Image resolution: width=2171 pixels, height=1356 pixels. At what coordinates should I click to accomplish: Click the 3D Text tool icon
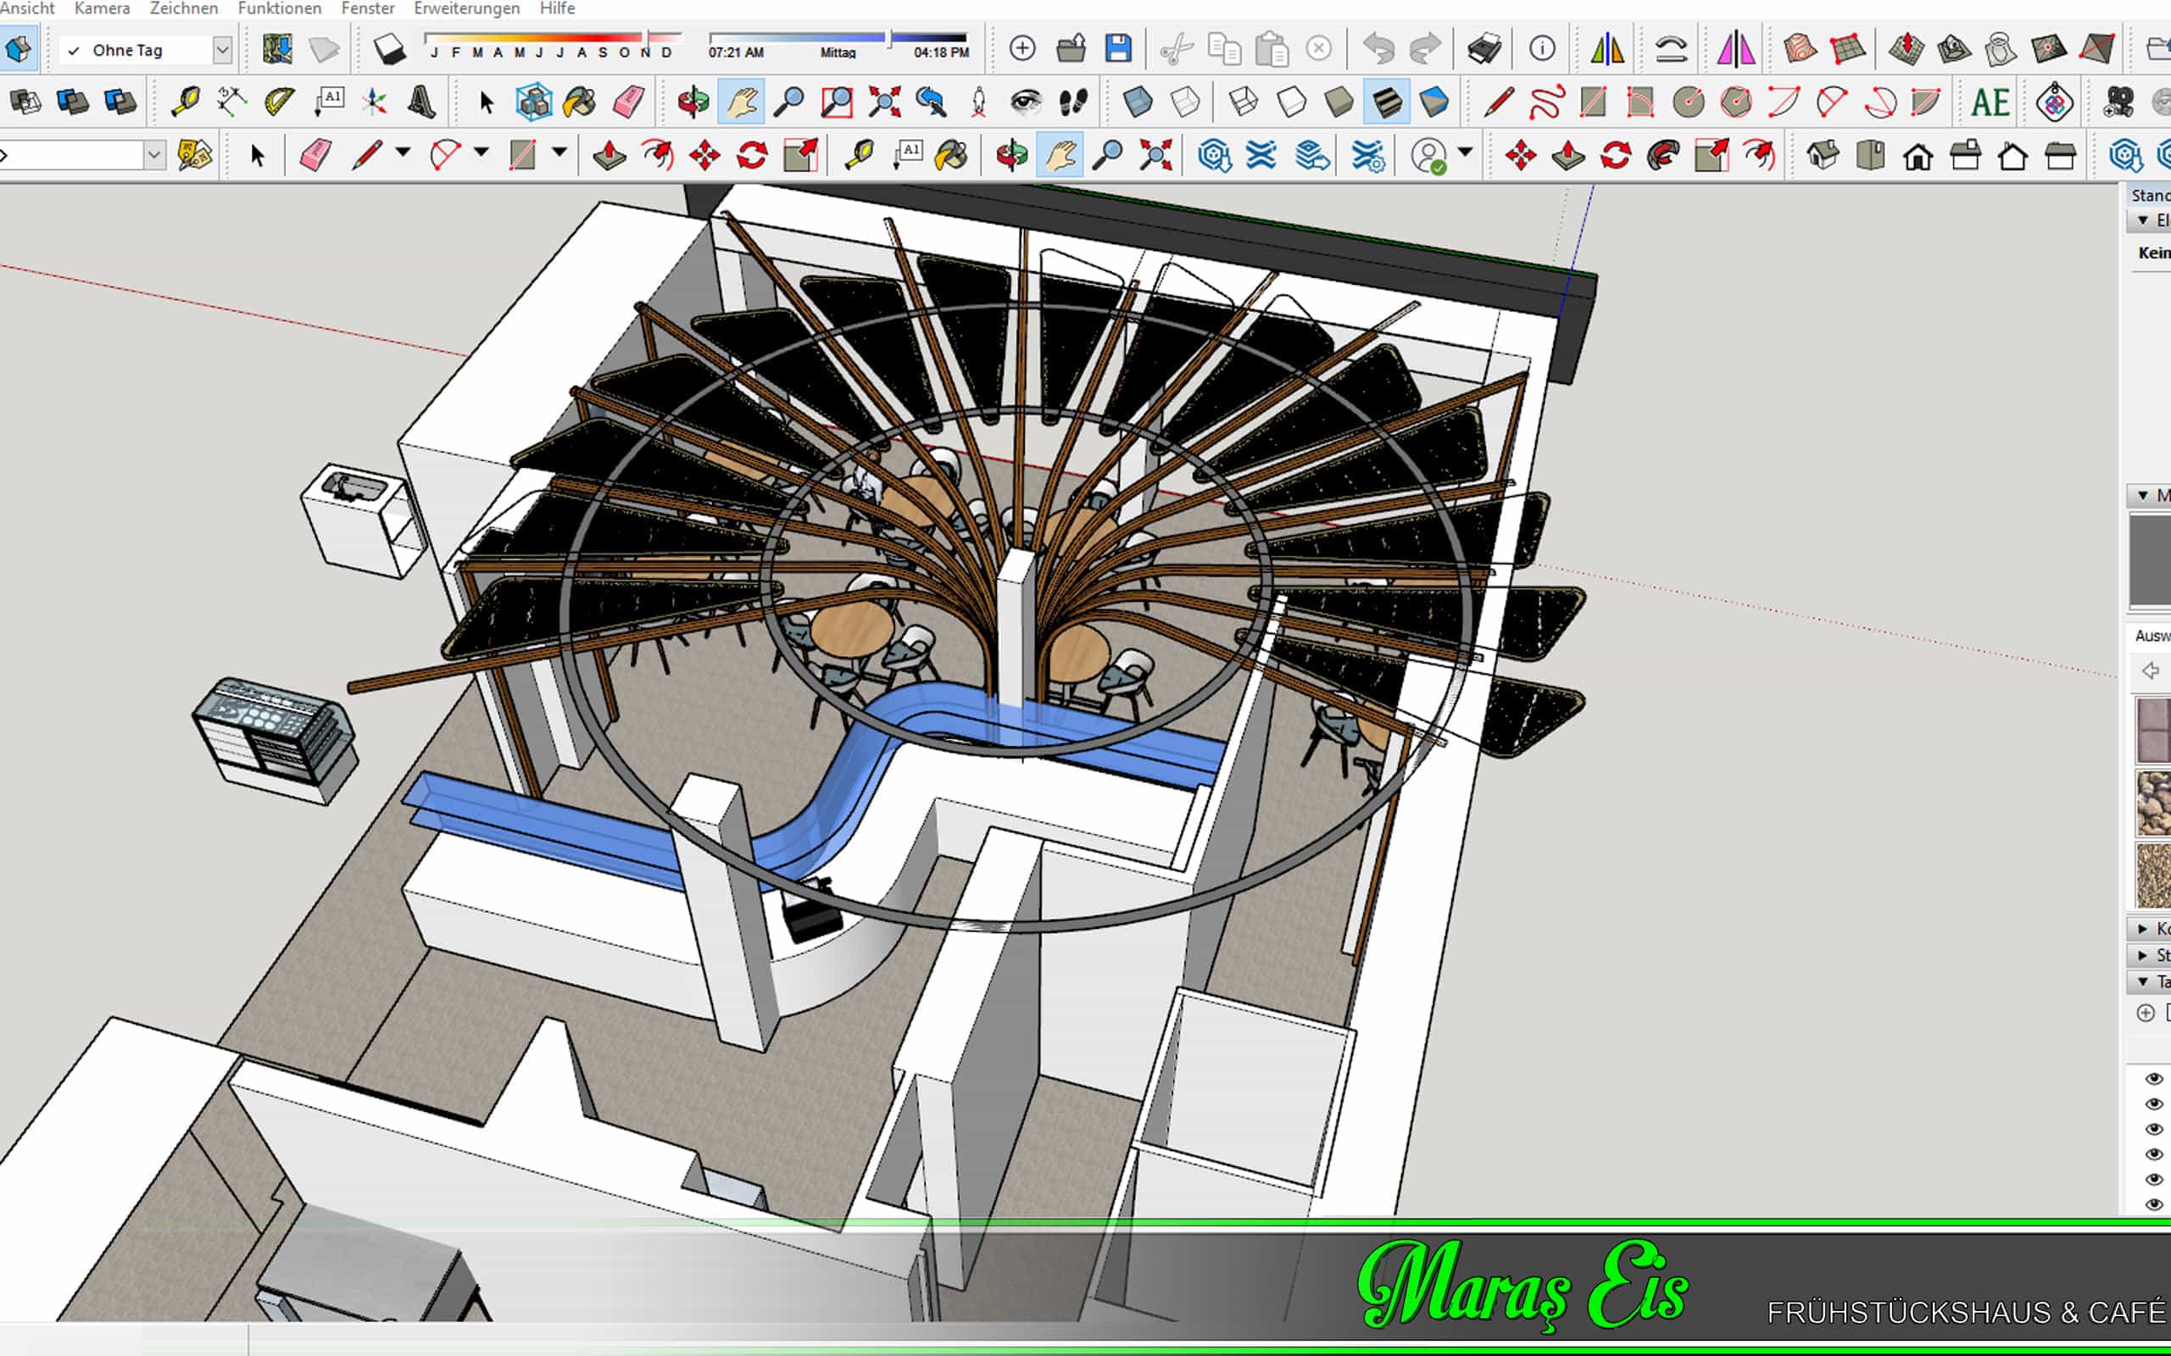click(421, 103)
